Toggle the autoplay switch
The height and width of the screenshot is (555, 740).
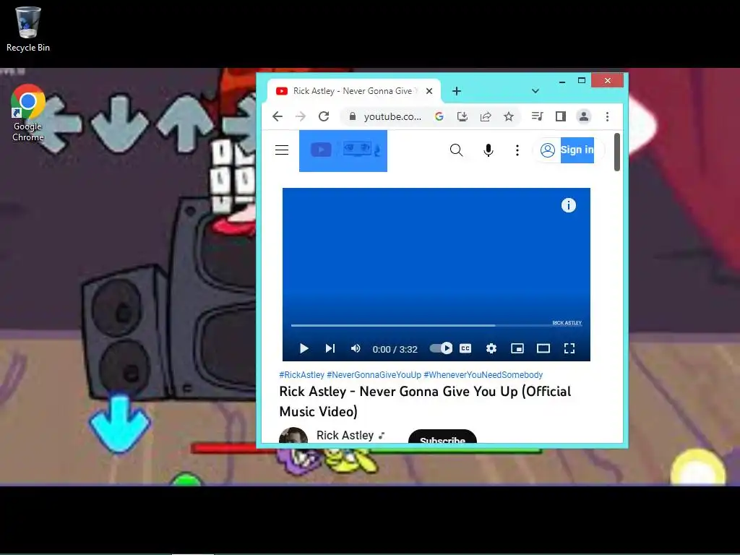click(x=441, y=348)
